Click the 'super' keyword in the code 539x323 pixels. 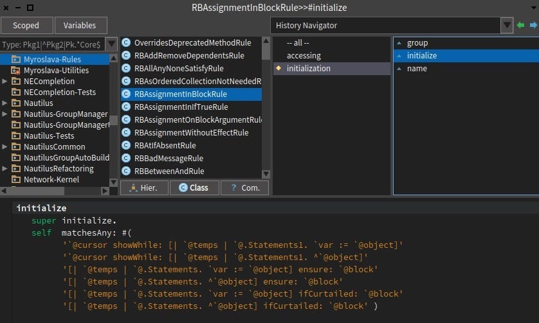coord(44,220)
